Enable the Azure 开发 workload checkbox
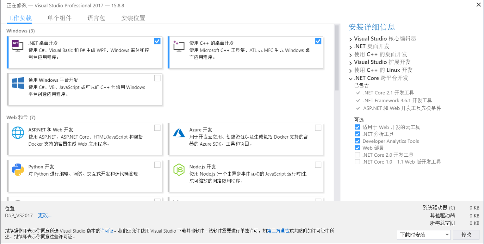 318,128
